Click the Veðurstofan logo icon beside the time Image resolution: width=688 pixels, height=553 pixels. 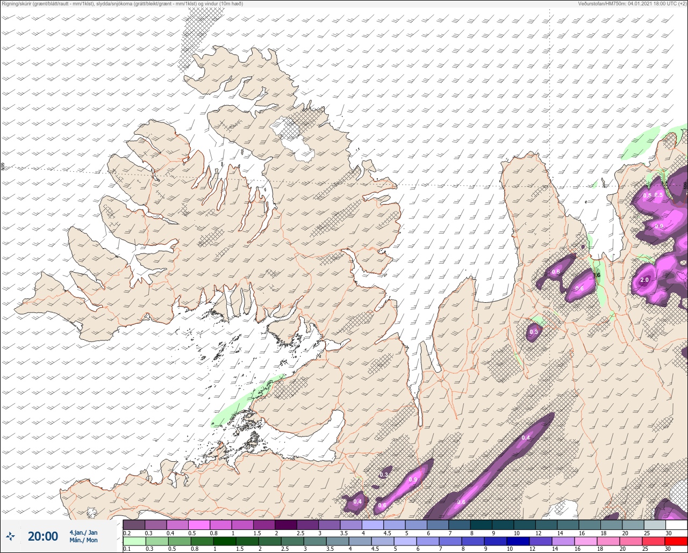point(11,536)
